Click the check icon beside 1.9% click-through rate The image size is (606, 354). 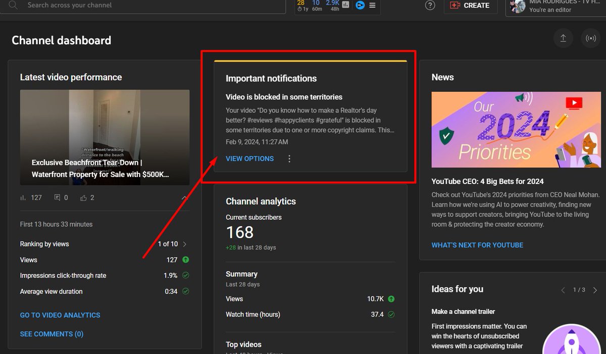[x=185, y=276]
